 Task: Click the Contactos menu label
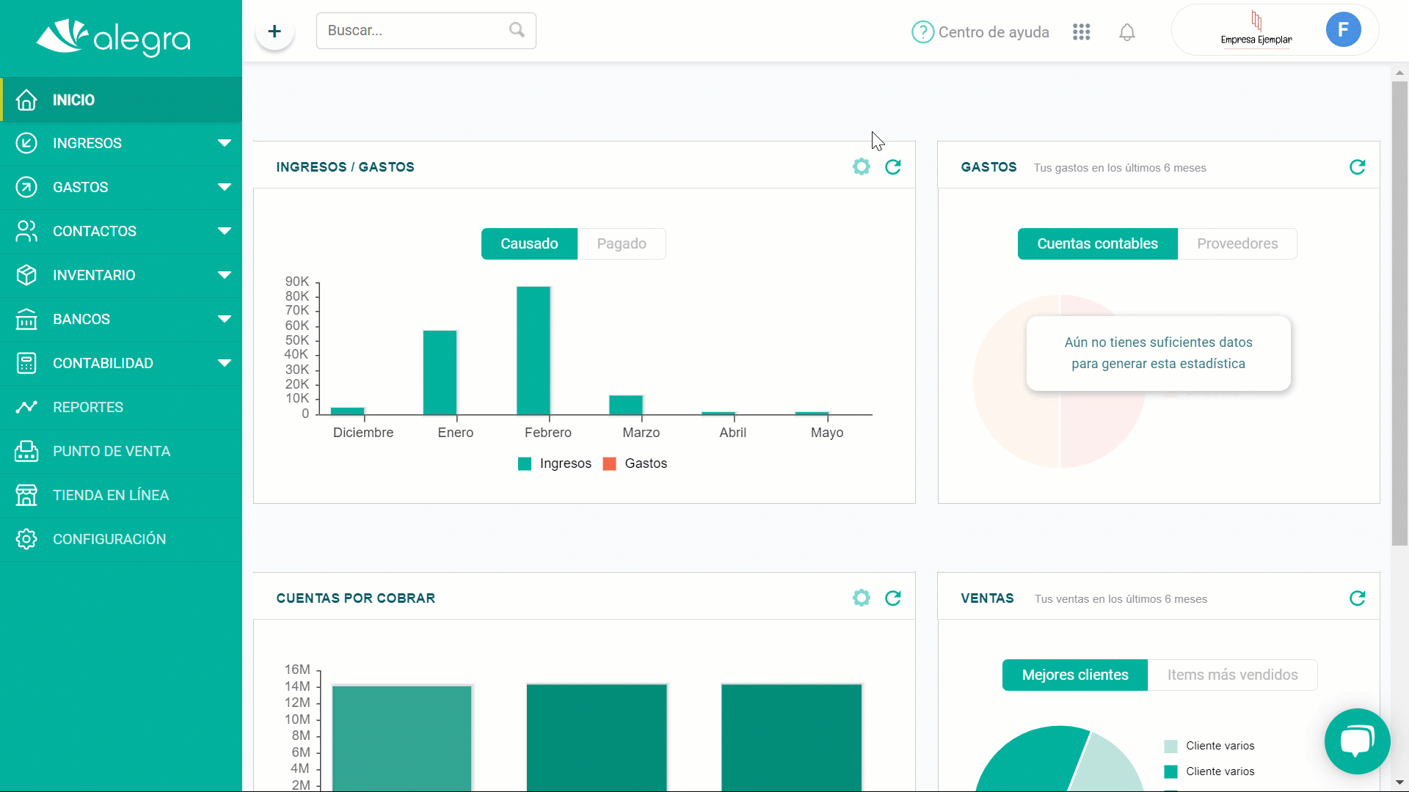95,231
